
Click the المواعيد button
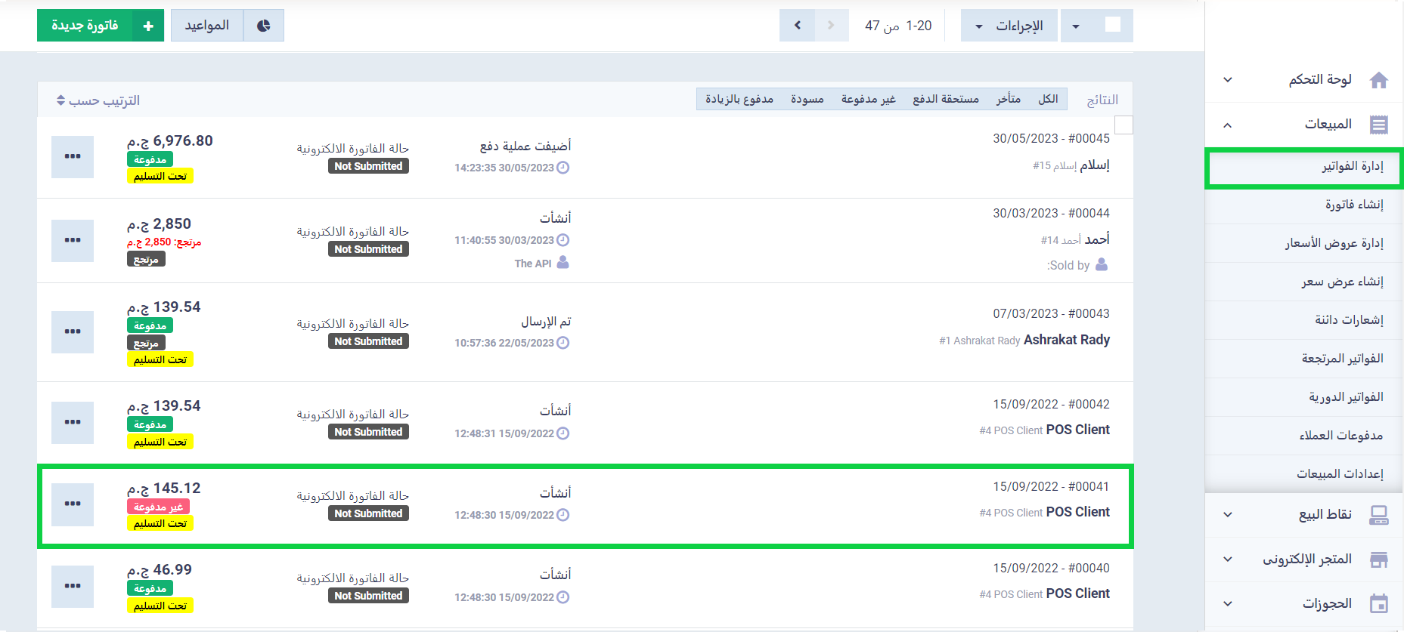pyautogui.click(x=206, y=26)
